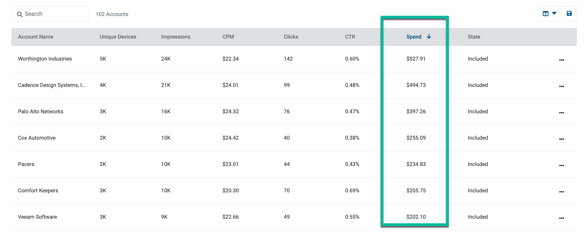Click CPM value $22.66
Viewport: 584px width, 232px height.
click(230, 217)
